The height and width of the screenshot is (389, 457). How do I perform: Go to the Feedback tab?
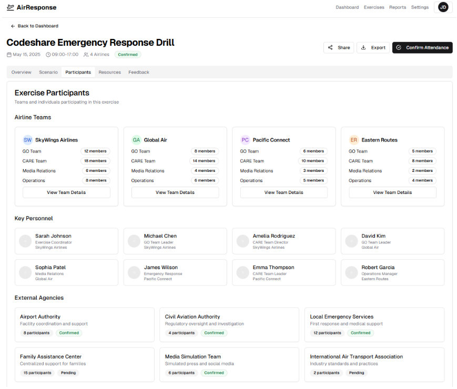[139, 72]
